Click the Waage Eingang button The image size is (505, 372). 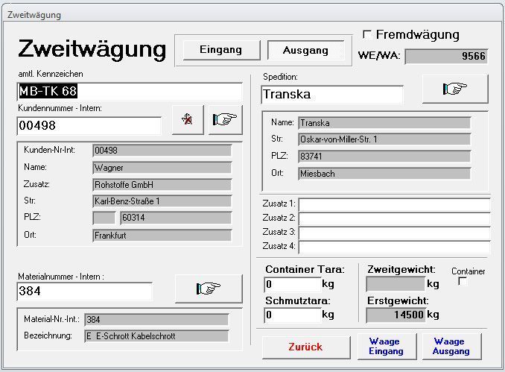[385, 346]
